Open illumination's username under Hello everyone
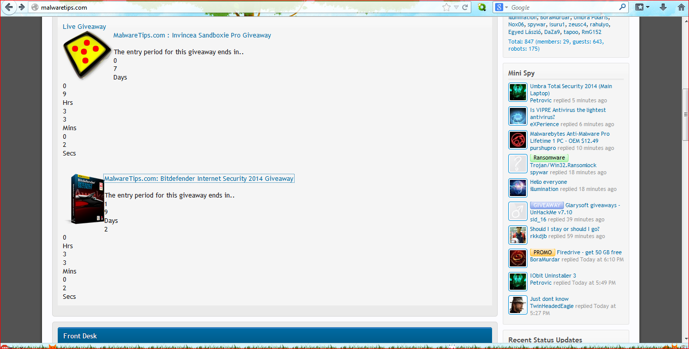This screenshot has height=349, width=689. [544, 189]
